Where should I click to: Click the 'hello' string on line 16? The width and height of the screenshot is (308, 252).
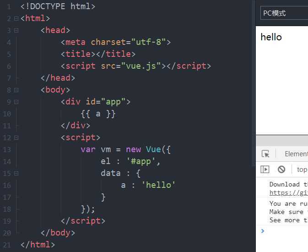coord(158,185)
